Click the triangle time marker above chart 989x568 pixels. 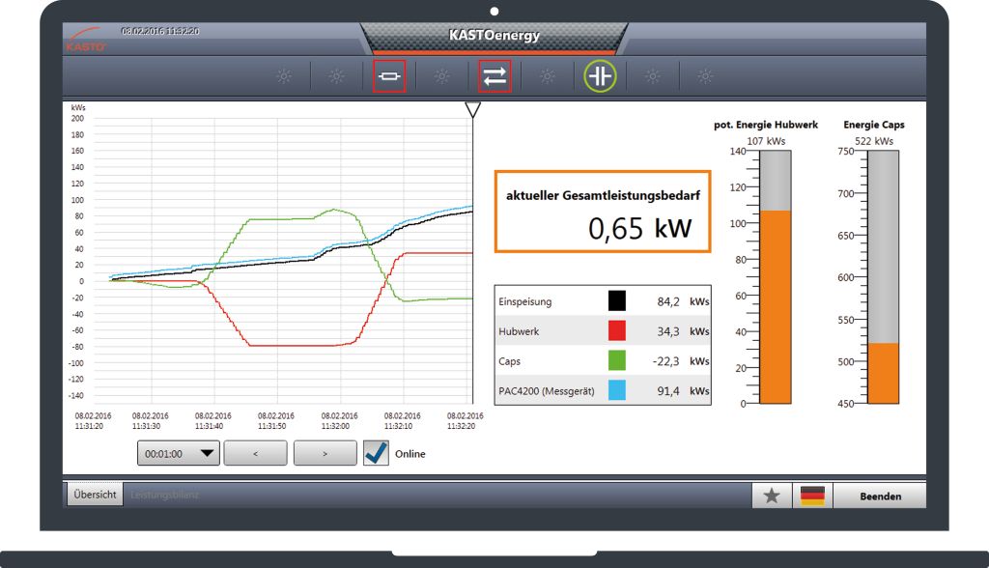(x=472, y=110)
